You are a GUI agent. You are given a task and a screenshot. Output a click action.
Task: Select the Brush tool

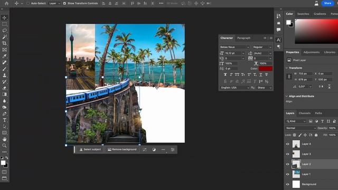4,69
